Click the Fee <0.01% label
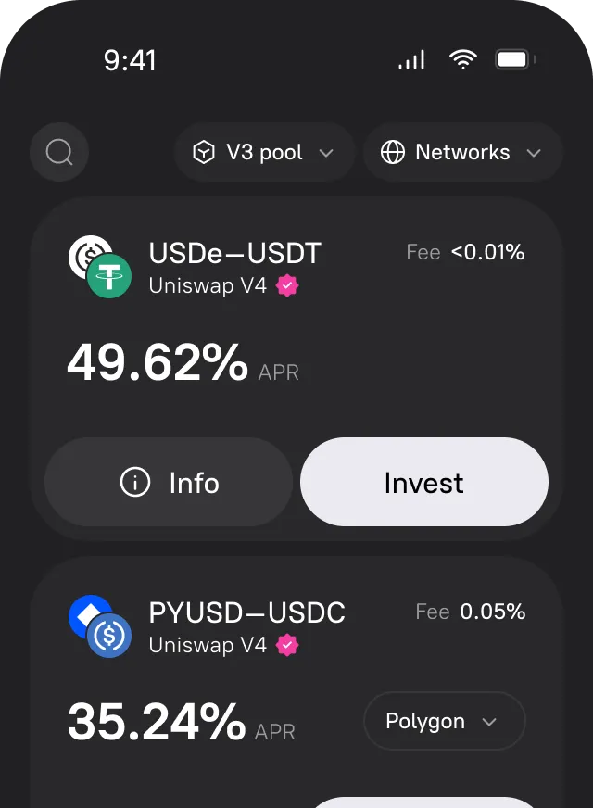The width and height of the screenshot is (593, 808). point(465,252)
